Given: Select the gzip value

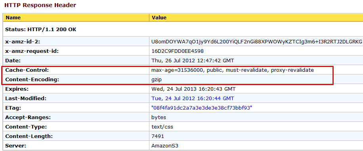Looking at the screenshot, I should click(156, 80).
